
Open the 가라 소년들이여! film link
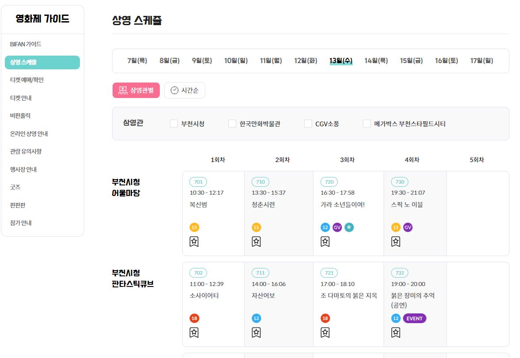click(x=343, y=205)
